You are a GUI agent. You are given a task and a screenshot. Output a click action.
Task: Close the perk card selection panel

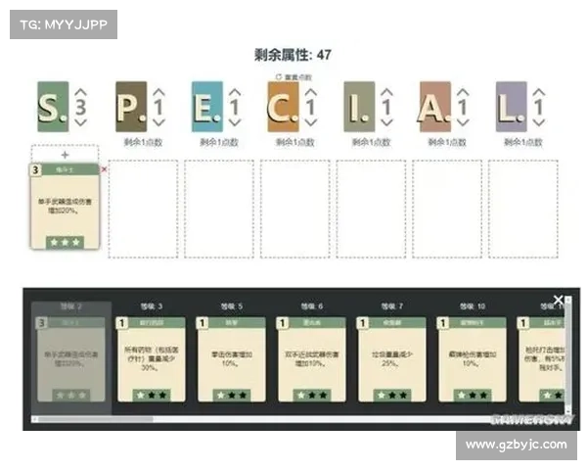point(559,300)
